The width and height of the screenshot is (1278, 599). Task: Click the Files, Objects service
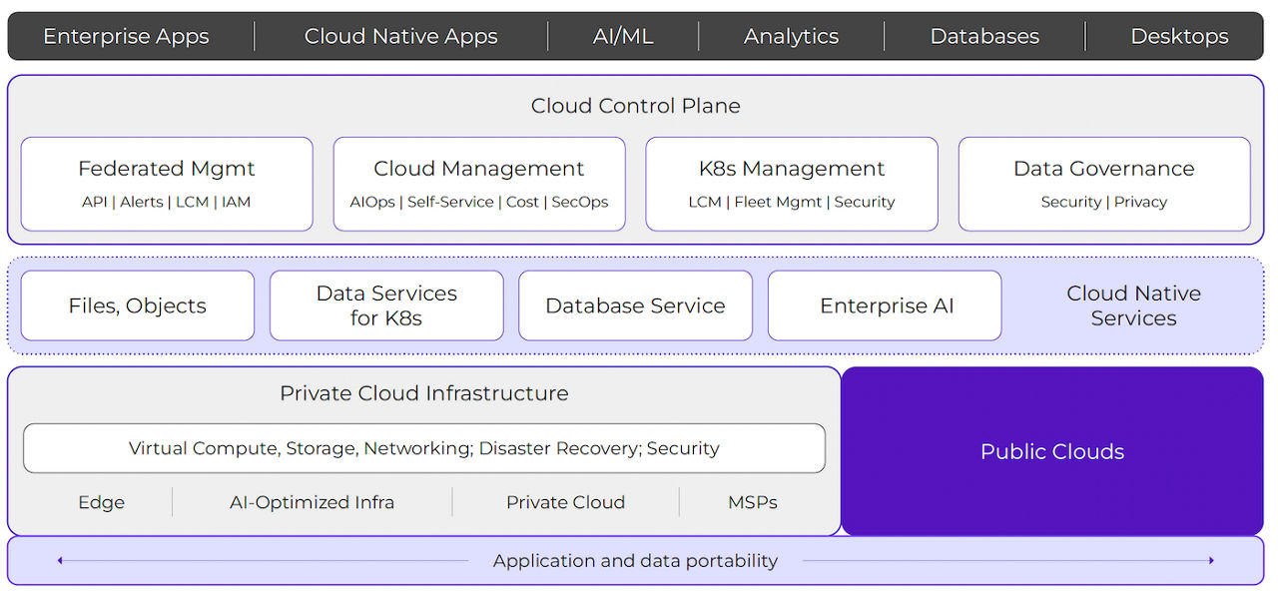137,305
